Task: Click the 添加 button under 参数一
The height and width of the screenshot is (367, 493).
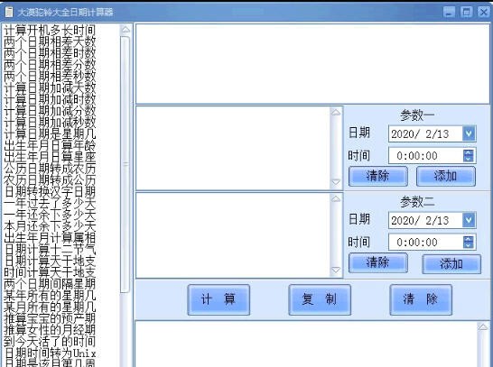Action: click(446, 176)
